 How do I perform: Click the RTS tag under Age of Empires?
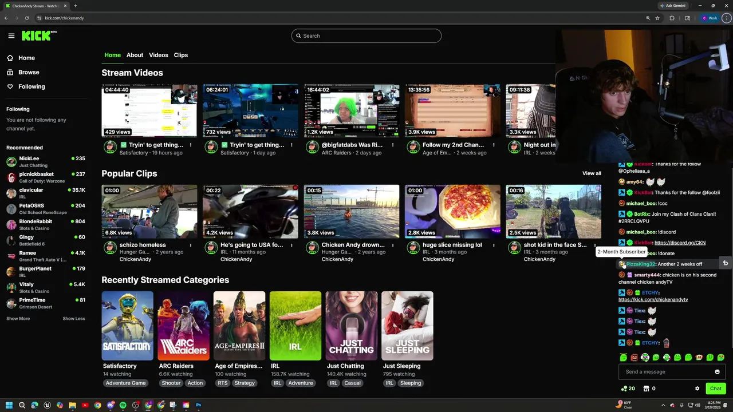tap(222, 383)
